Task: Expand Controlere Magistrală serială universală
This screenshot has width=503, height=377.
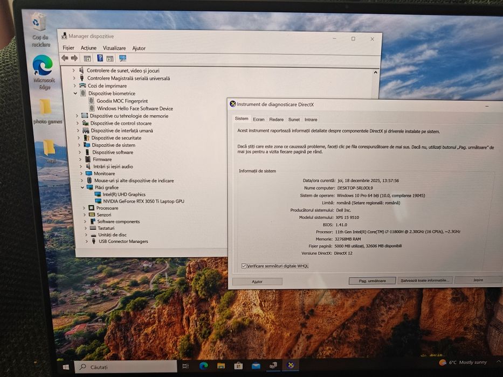Action: (x=74, y=78)
